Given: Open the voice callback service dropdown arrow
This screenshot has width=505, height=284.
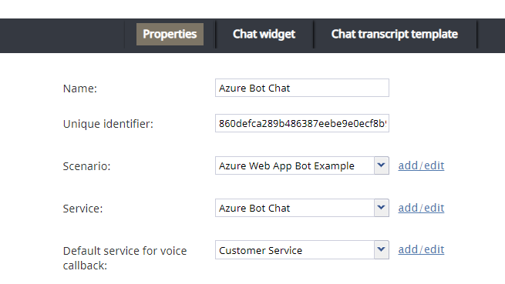Looking at the screenshot, I should 382,249.
